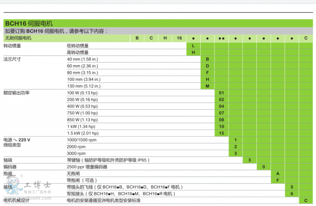This screenshot has width=316, height=206.
Task: Click the "16" cell in header row
Action: 179,38
